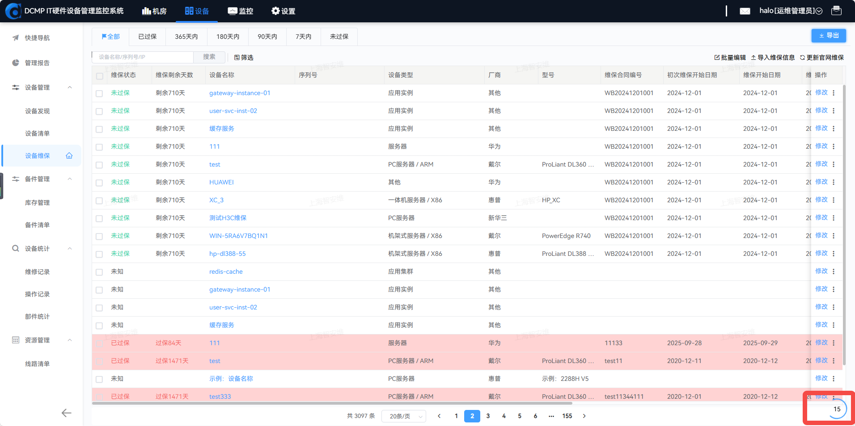
Task: Collapse the sidebar with the left arrow
Action: click(x=66, y=413)
